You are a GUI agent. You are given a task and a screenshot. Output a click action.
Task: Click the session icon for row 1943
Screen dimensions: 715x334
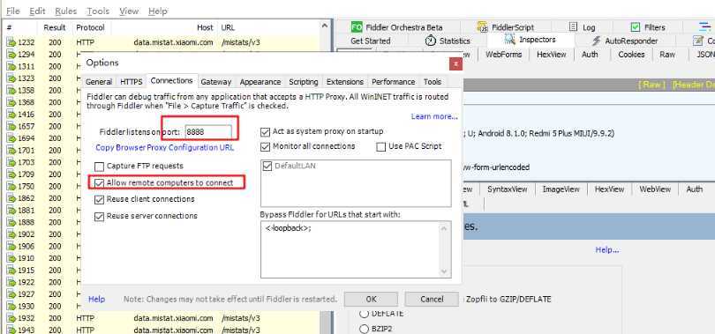(x=11, y=330)
